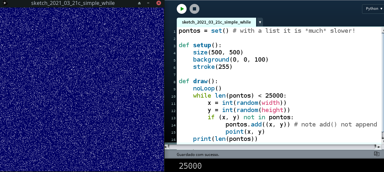The height and width of the screenshot is (172, 384).
Task: Open the Python mode dropdown
Action: click(373, 9)
